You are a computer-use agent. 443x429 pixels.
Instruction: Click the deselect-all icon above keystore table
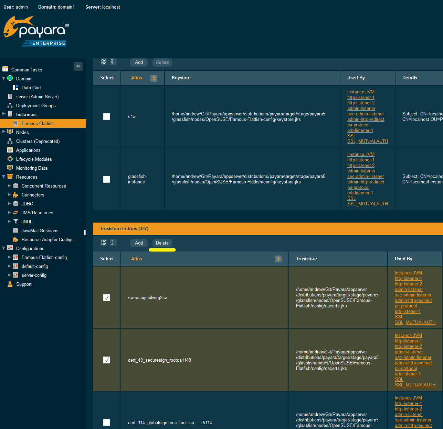click(112, 62)
